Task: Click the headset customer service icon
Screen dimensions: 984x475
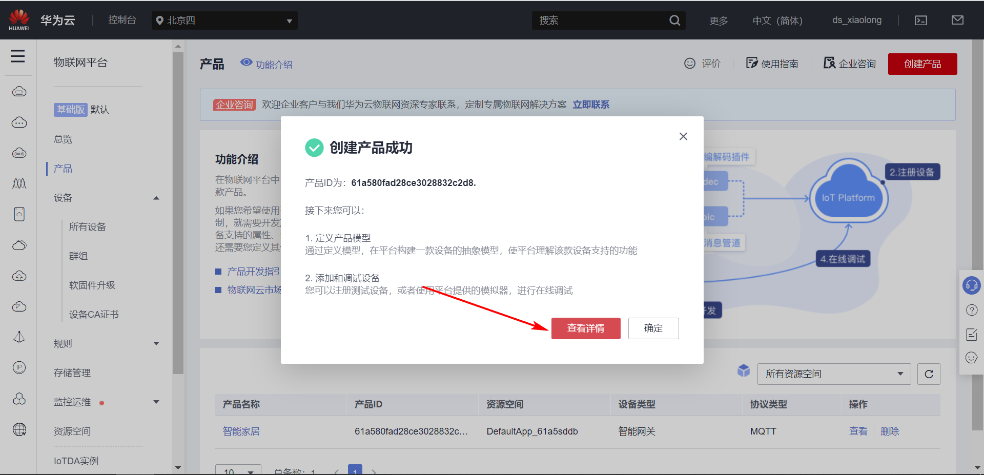Action: click(x=972, y=285)
